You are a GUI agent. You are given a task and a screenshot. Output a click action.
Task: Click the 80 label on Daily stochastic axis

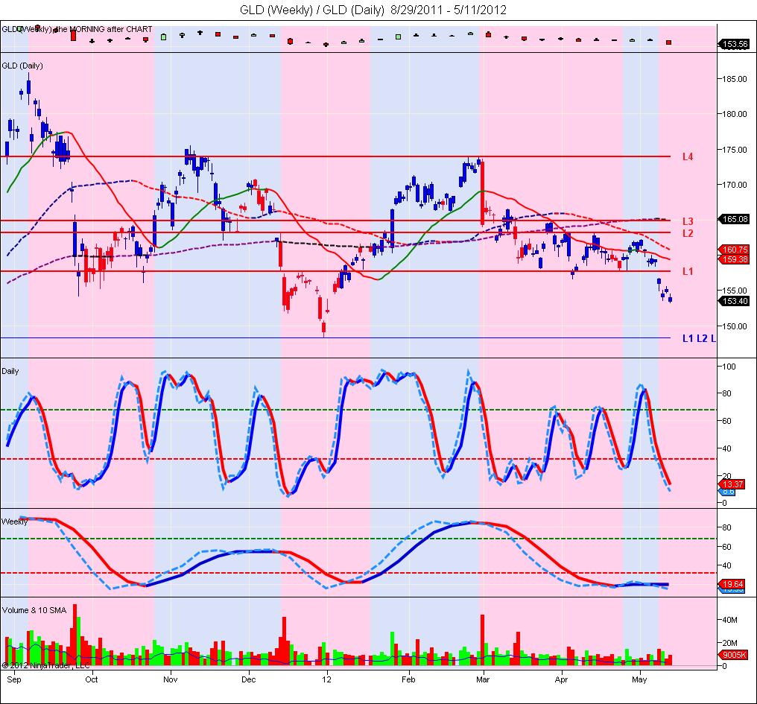[x=726, y=393]
